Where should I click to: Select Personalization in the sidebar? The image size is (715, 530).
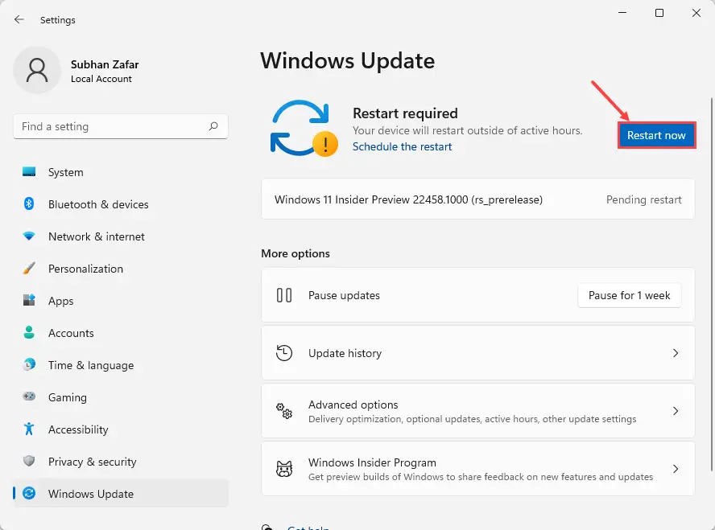[121, 269]
